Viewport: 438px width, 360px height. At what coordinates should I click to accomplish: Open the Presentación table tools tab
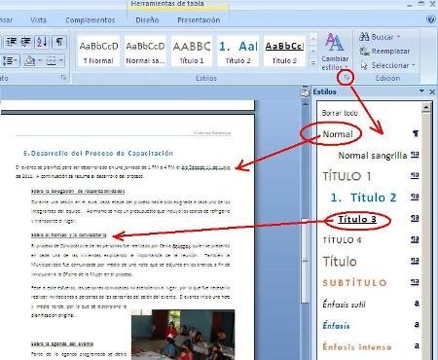click(x=199, y=20)
